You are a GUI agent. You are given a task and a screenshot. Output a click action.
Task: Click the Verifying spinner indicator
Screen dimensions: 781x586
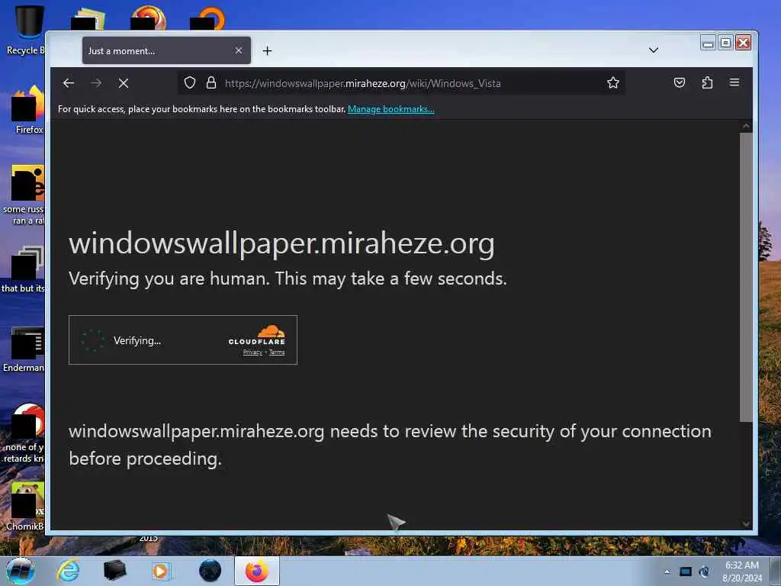(x=92, y=340)
